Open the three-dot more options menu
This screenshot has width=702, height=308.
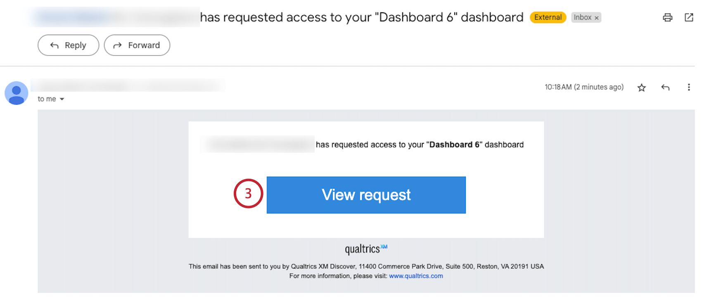point(688,88)
